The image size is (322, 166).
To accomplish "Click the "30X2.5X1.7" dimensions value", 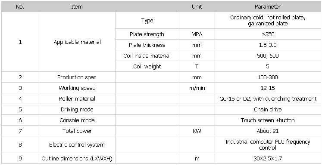I will (268, 158).
